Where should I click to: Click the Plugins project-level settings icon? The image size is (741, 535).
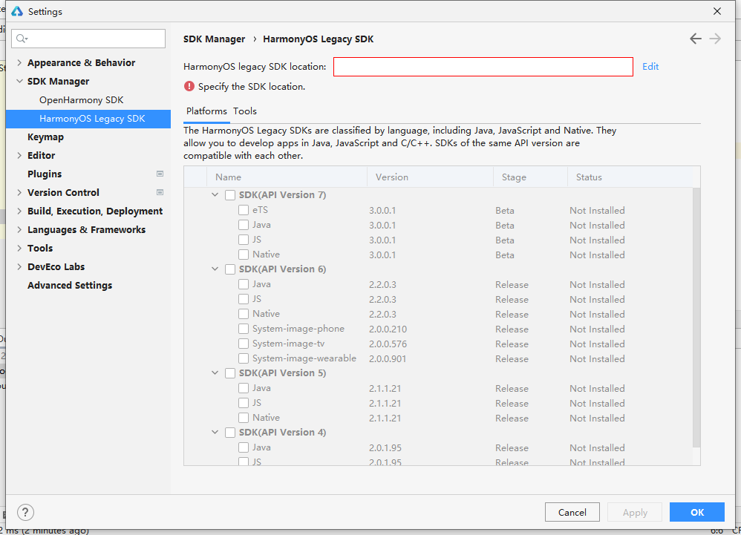click(x=160, y=174)
